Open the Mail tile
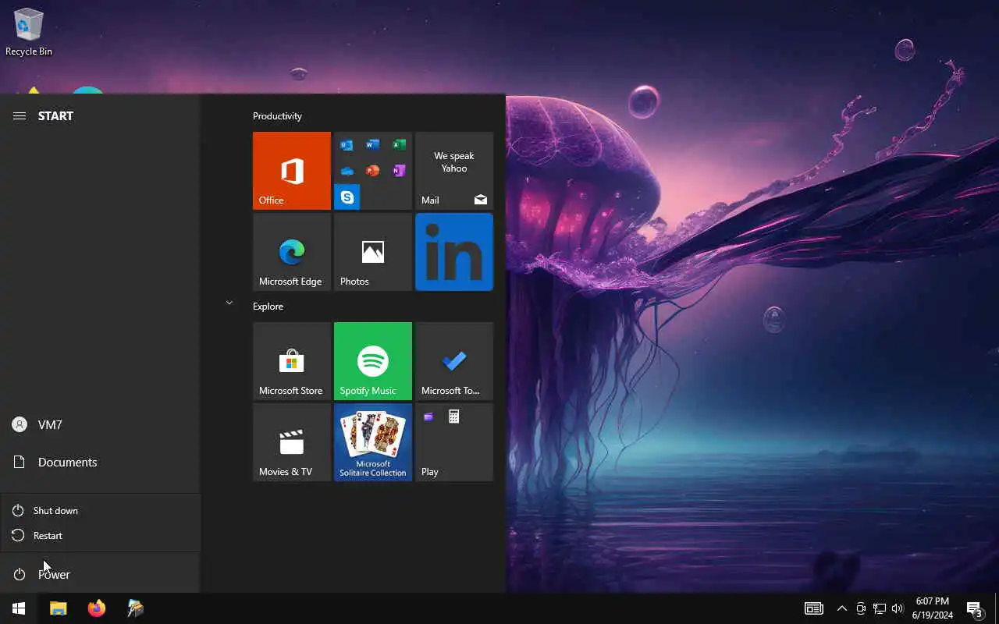Viewport: 999px width, 624px height. click(x=454, y=171)
